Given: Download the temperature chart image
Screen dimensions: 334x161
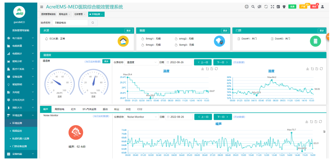Looking at the screenshot, I should (203, 69).
